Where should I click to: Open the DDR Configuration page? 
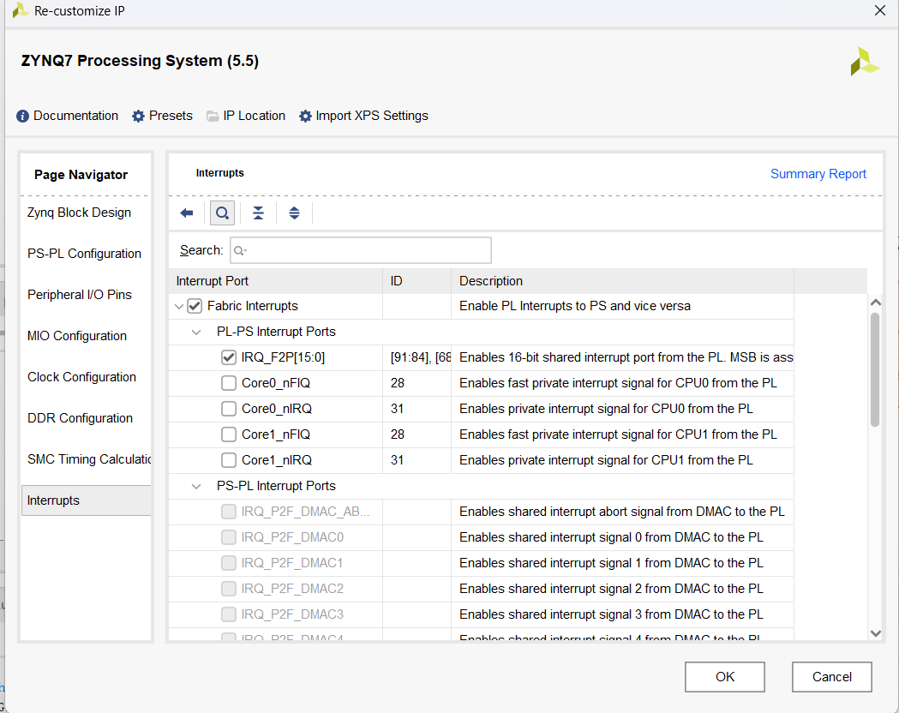(x=81, y=418)
